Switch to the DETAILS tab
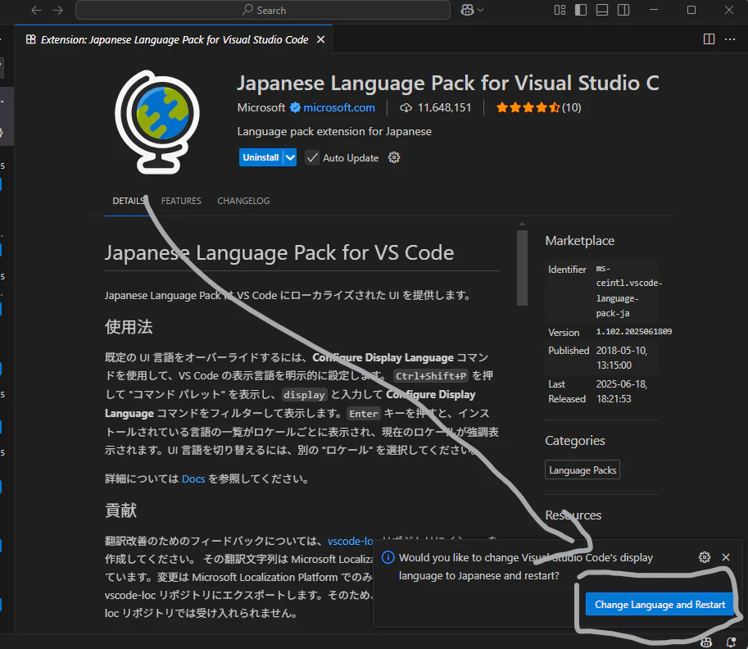Image resolution: width=748 pixels, height=649 pixels. pyautogui.click(x=128, y=201)
